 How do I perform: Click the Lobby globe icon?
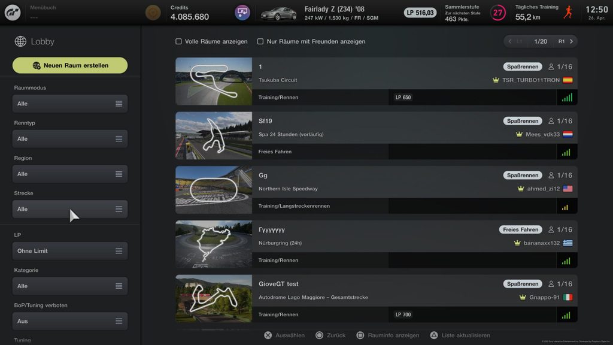(x=20, y=41)
